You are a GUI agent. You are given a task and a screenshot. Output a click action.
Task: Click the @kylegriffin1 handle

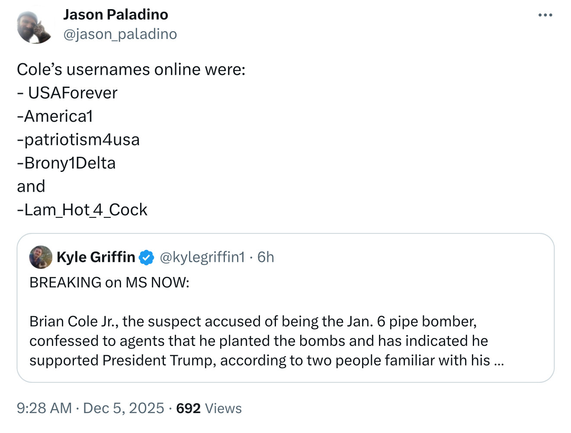[202, 257]
